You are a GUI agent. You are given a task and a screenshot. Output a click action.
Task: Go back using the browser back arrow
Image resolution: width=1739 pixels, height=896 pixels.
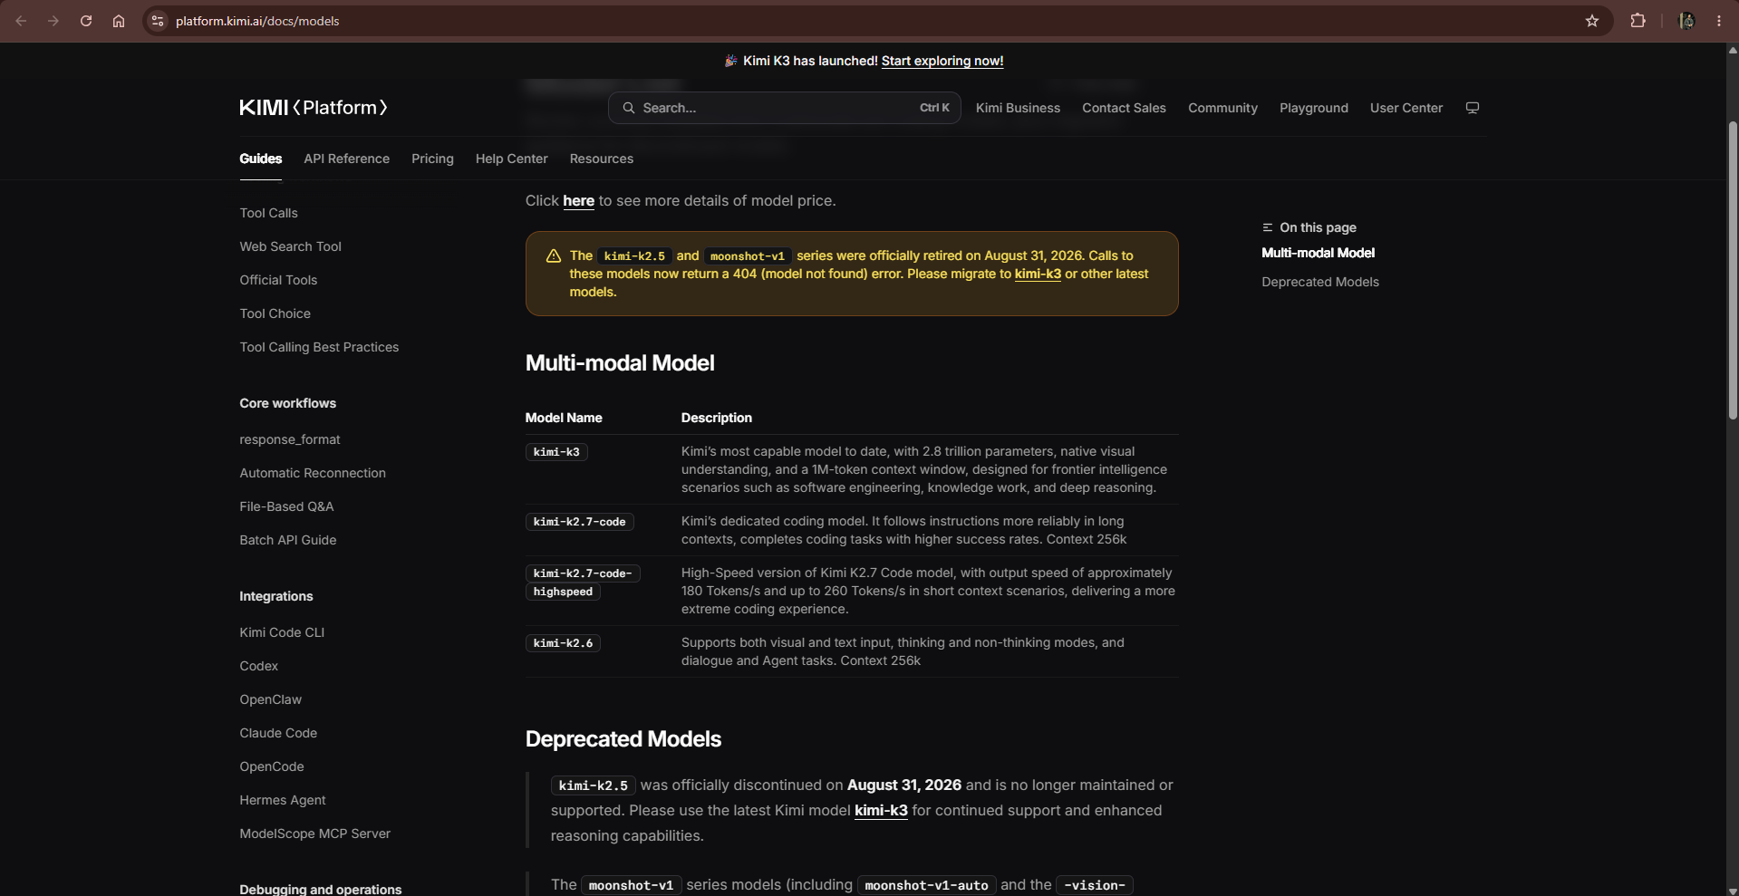21,21
